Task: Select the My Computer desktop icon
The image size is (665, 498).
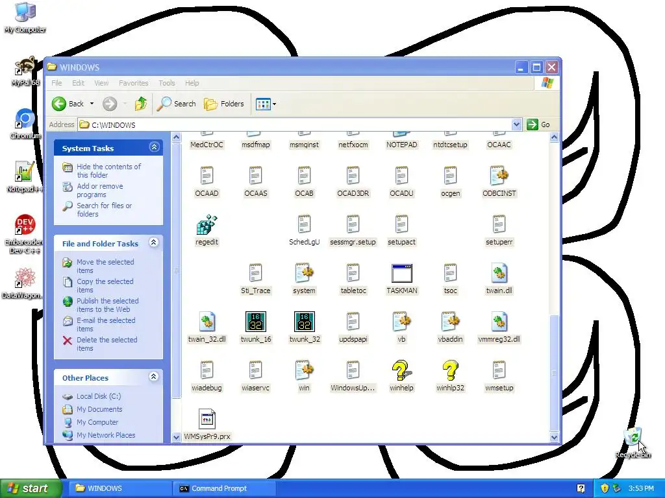Action: click(x=25, y=18)
